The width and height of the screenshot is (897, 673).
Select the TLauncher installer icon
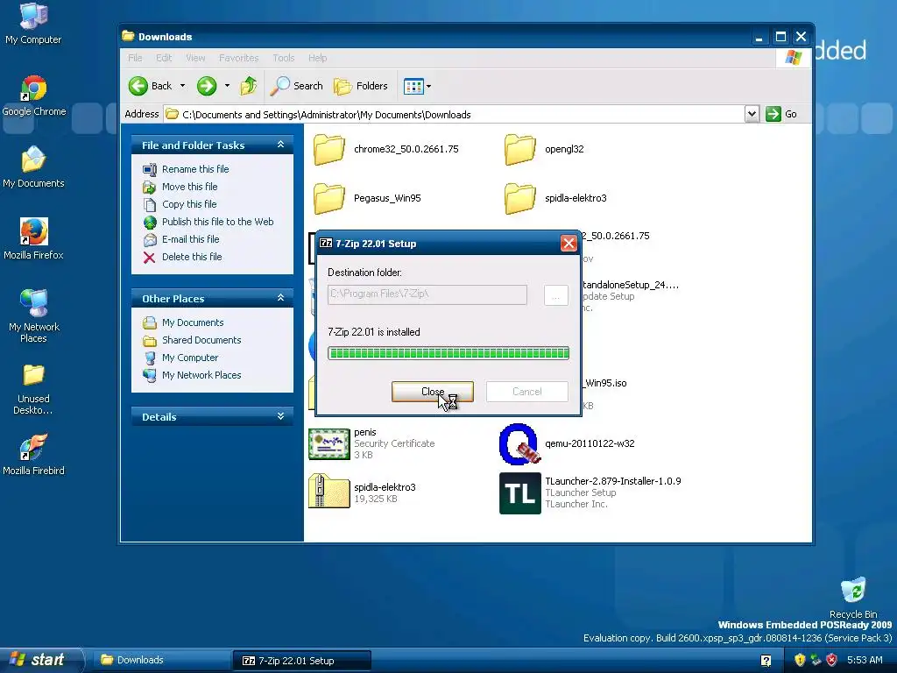pyautogui.click(x=519, y=493)
